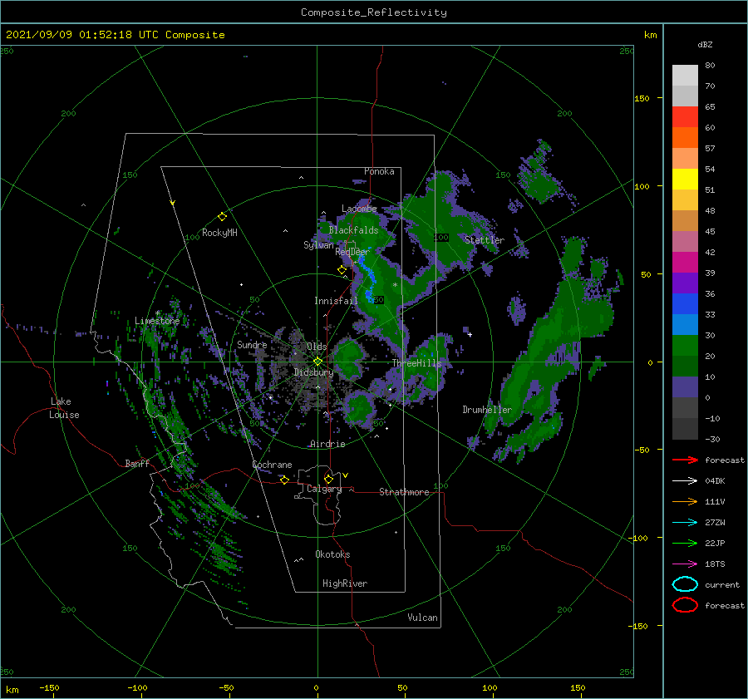Viewport: 748px width, 699px height.
Task: Click the Calgary city label
Action: coord(324,489)
